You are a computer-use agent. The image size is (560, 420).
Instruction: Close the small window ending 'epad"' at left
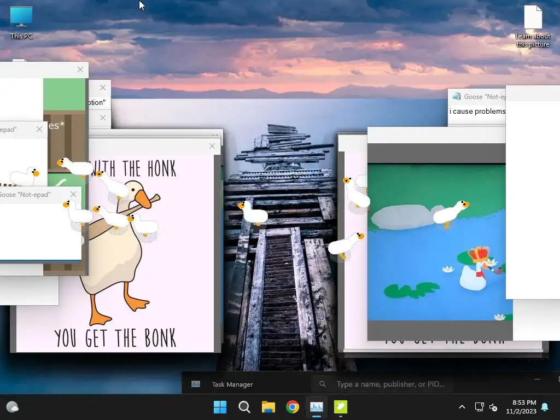pos(39,129)
